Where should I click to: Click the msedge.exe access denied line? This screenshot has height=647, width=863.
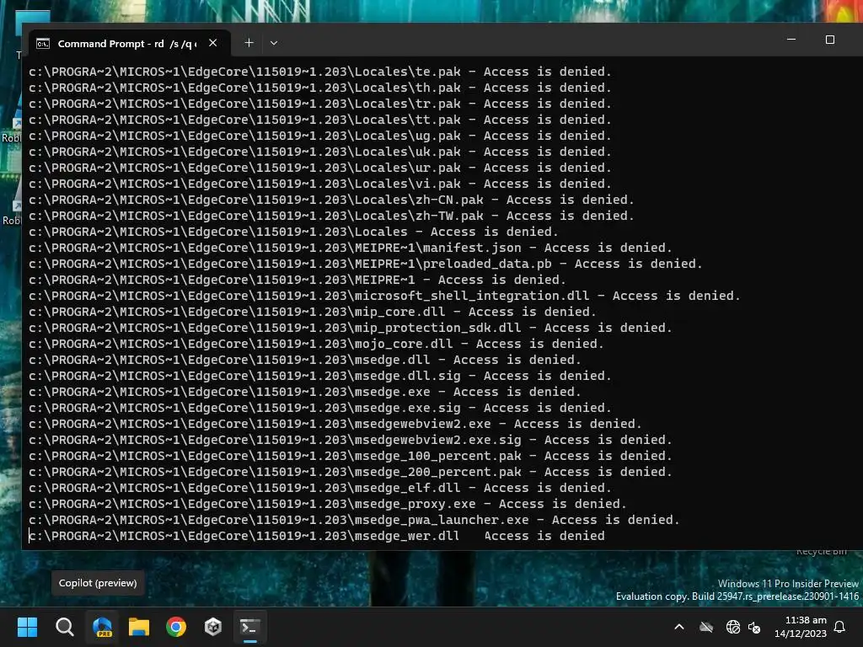[x=305, y=392]
